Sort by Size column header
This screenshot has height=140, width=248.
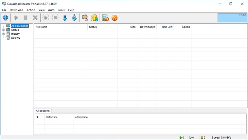pos(127,27)
